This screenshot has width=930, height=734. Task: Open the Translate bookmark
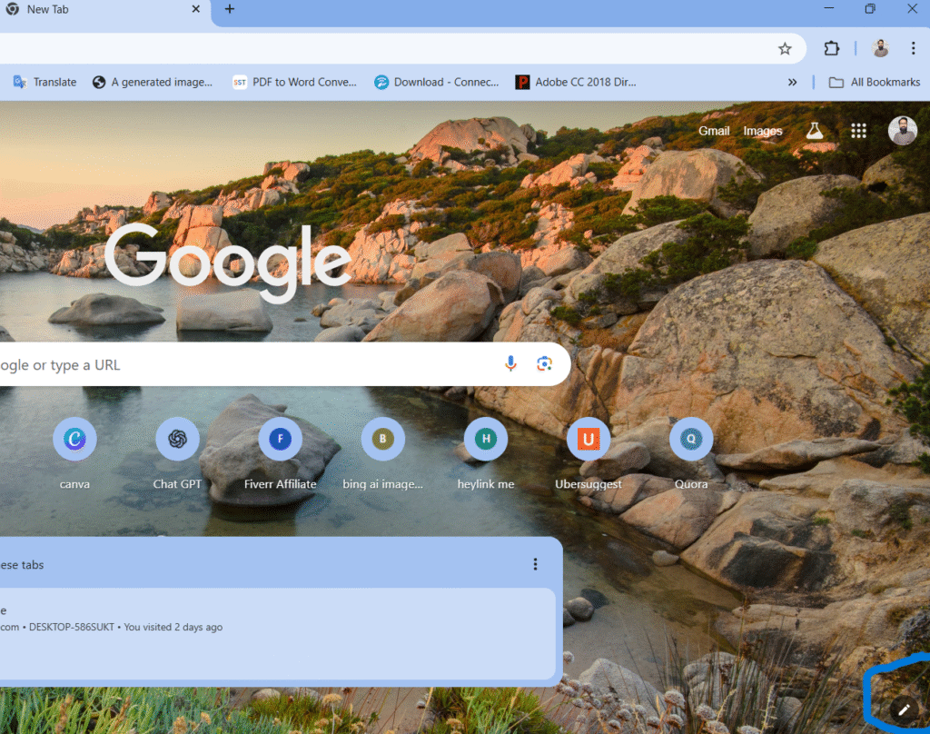click(x=44, y=82)
